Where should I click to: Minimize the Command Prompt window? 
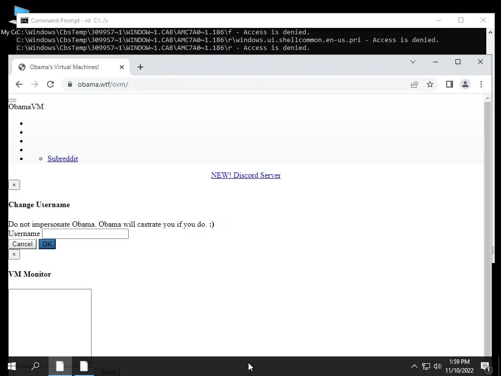(x=439, y=20)
